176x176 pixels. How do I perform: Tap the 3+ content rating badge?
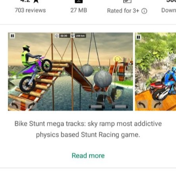click(x=127, y=1)
